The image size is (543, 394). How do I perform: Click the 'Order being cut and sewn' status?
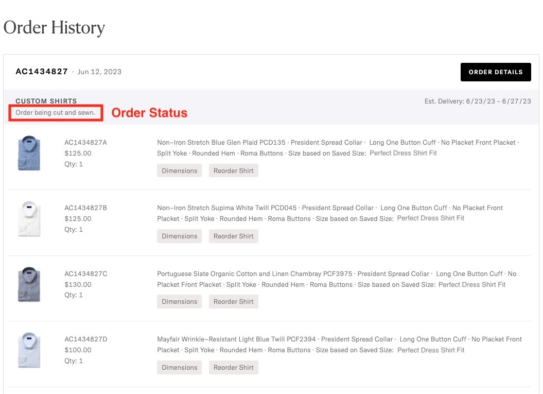[56, 112]
